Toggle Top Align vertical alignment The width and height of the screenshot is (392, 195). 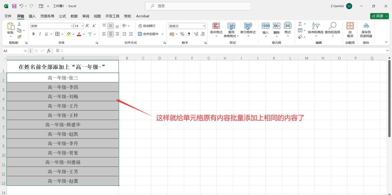(x=104, y=26)
